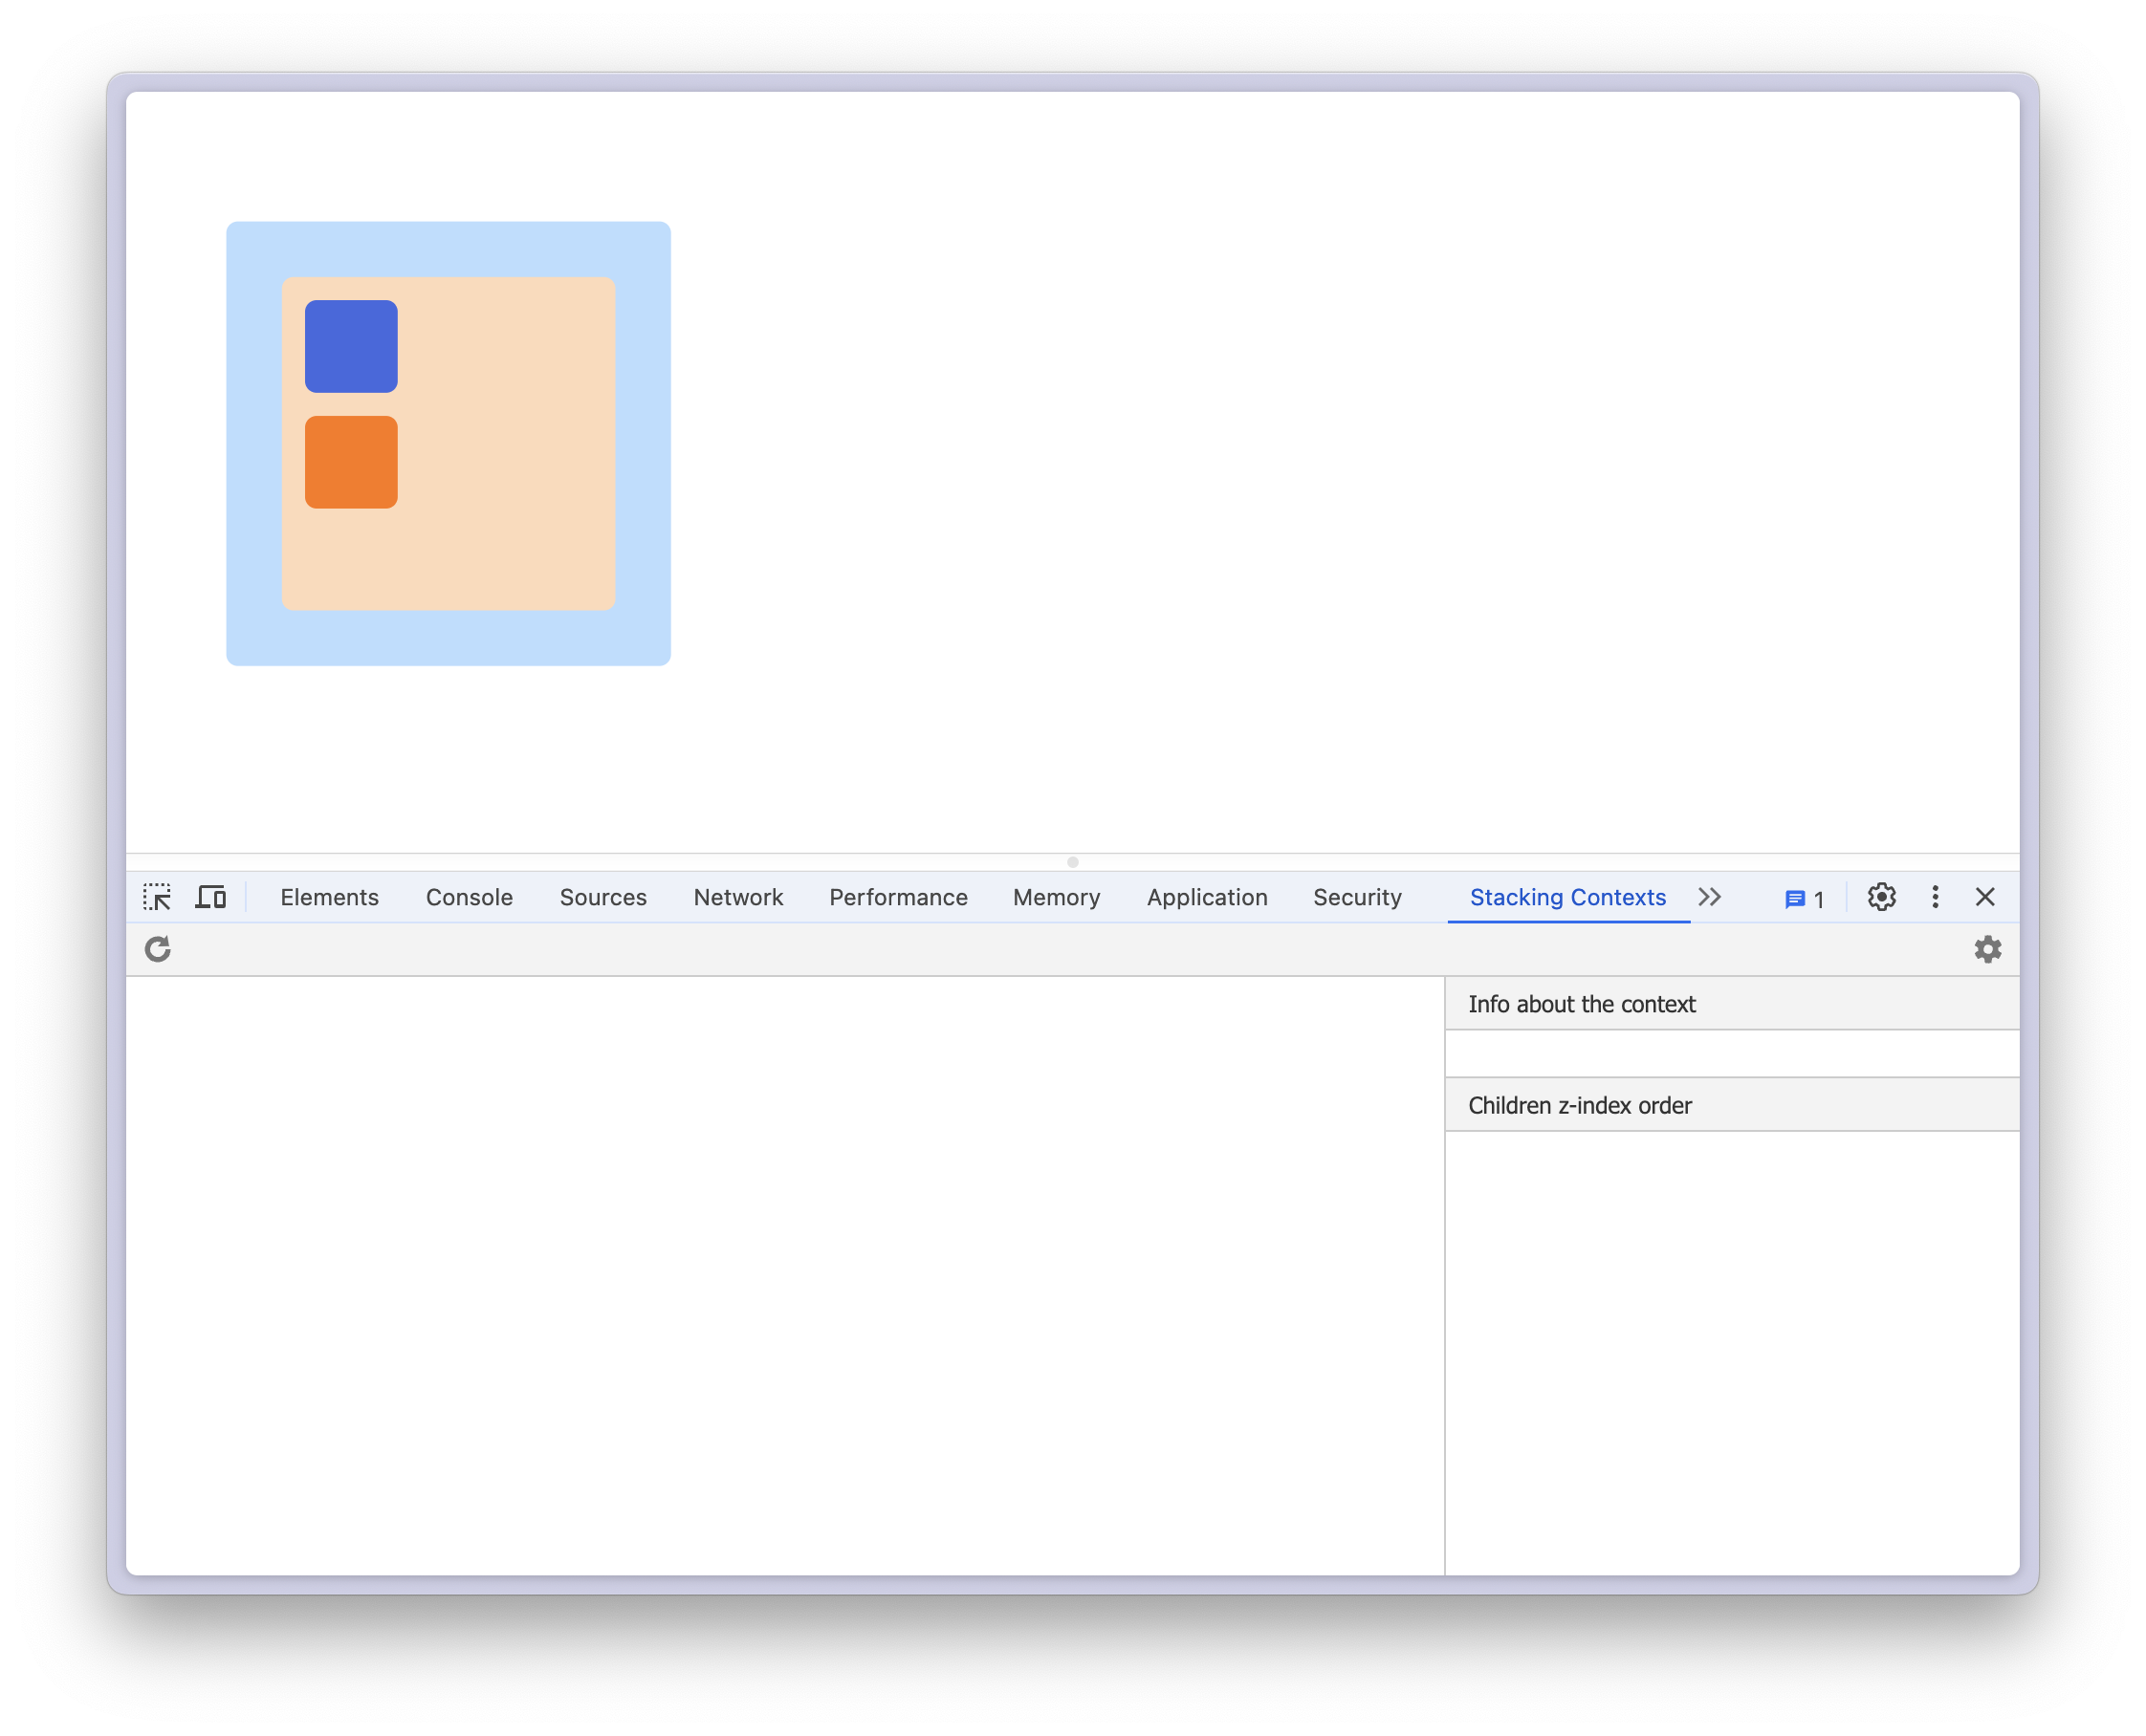Open DevTools settings gear
Image resolution: width=2146 pixels, height=1736 pixels.
coord(1881,897)
